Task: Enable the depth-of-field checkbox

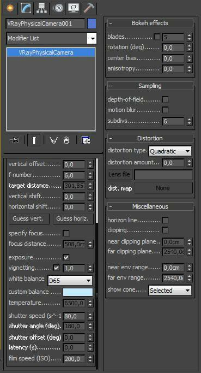Action: [165, 99]
